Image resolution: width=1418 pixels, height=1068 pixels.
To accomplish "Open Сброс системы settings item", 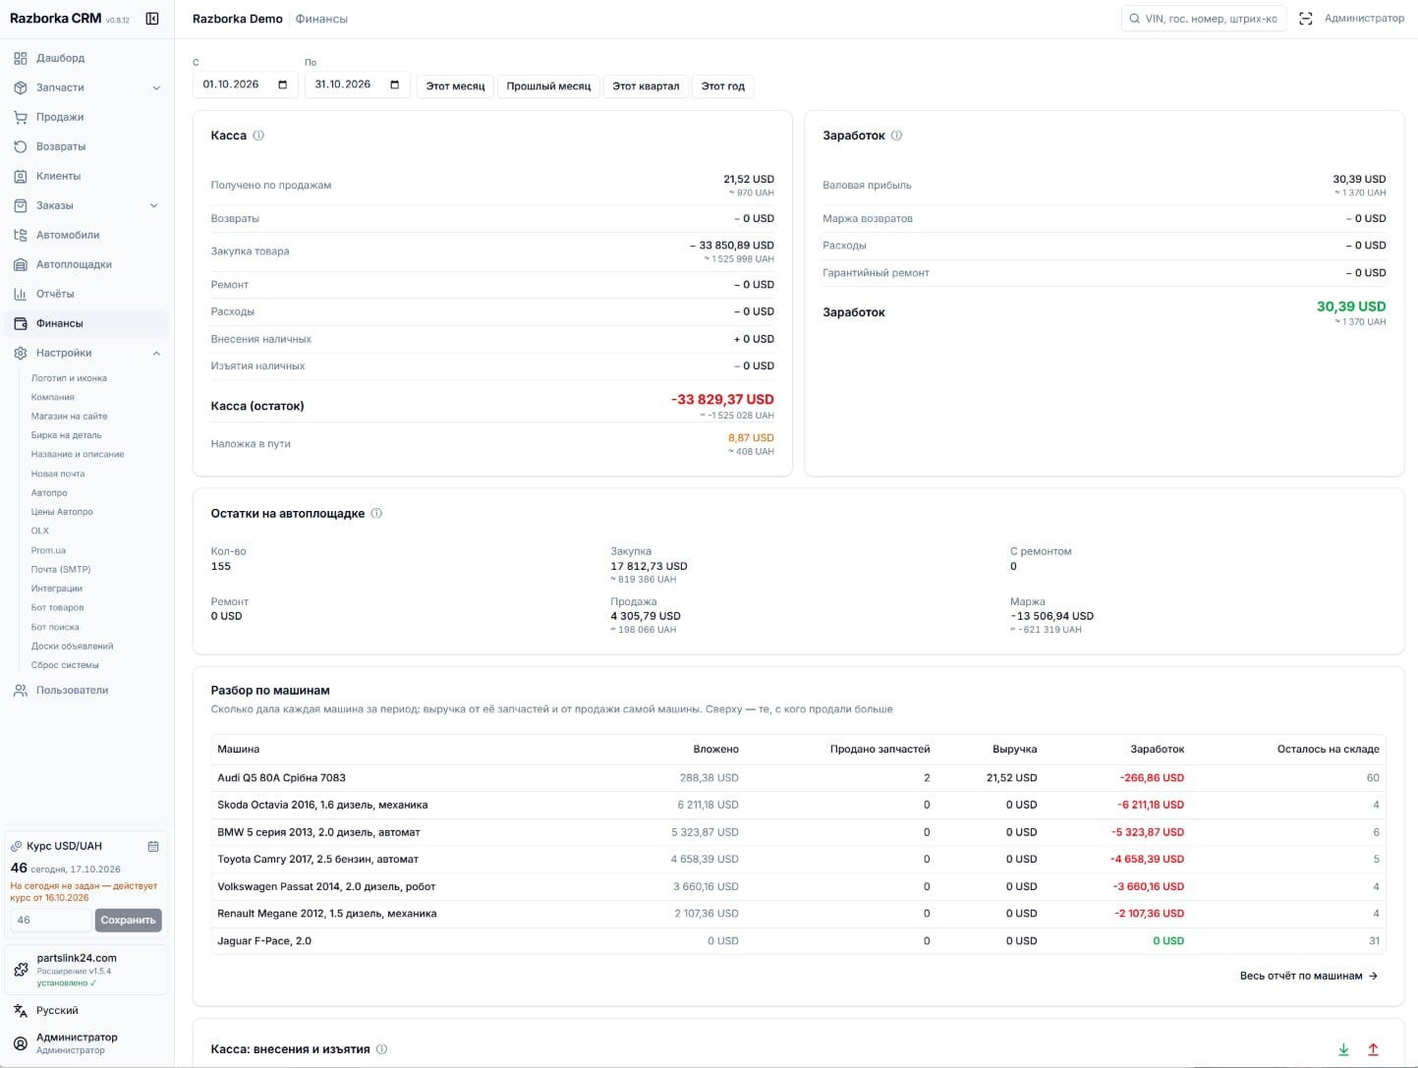I will 65,665.
